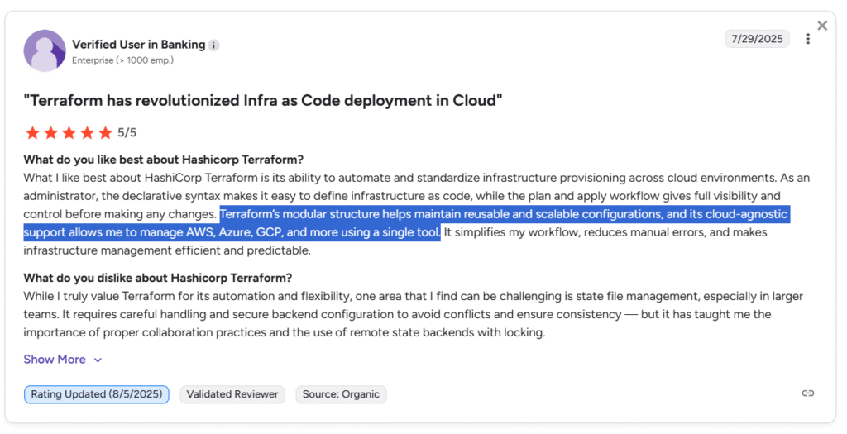Click the fifth red rating star

[x=105, y=132]
